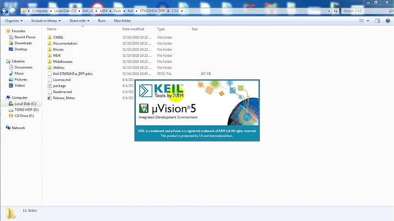Image resolution: width=394 pixels, height=221 pixels.
Task: Click the Recent Places icon in sidebar
Action: pos(11,37)
